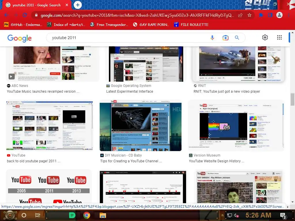Screen dimensions: 295x221
Task: Toggle the browser side panel
Action: tap(270, 15)
